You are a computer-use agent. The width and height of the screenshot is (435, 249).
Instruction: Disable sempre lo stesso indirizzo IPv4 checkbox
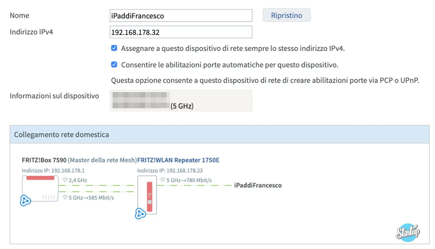114,48
